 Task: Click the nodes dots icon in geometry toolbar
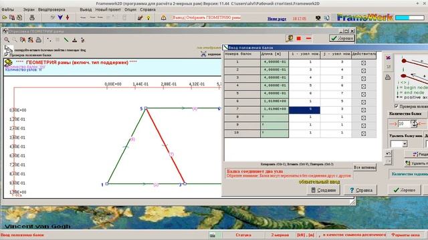coord(49,40)
